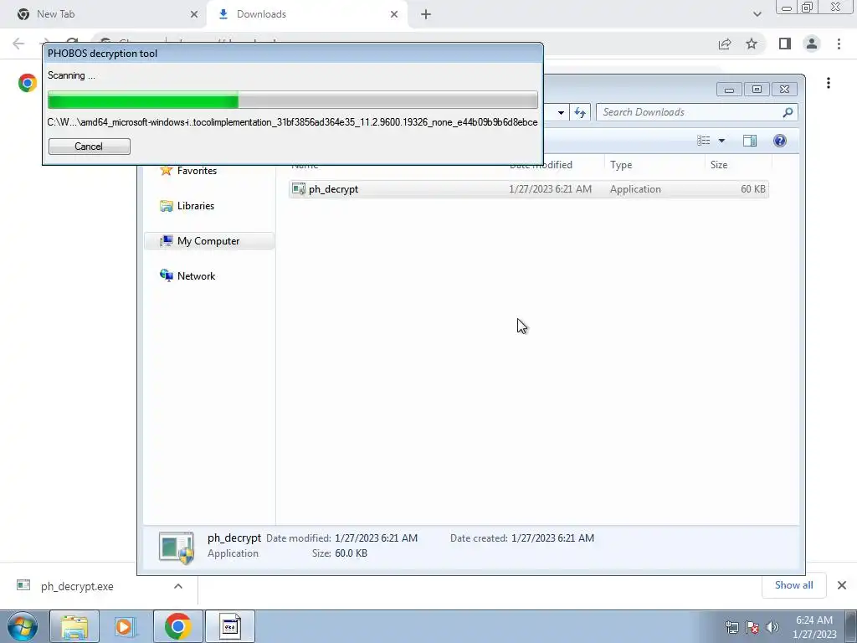Close the Chrome download shelf
857x643 pixels.
[x=842, y=585]
